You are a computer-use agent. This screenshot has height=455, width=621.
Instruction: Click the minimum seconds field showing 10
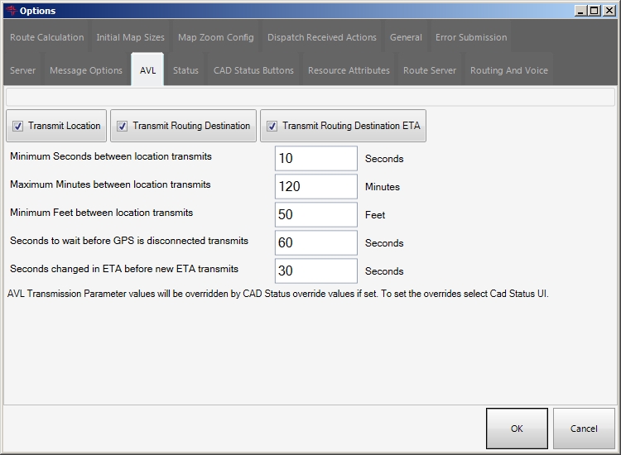[x=315, y=158]
